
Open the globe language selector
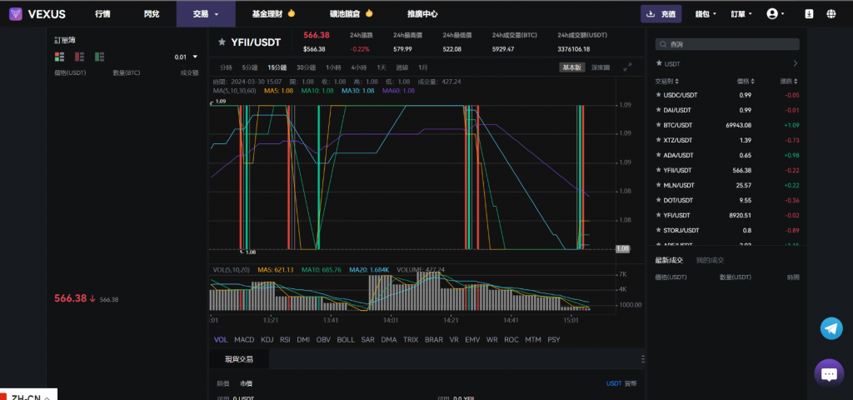point(831,13)
